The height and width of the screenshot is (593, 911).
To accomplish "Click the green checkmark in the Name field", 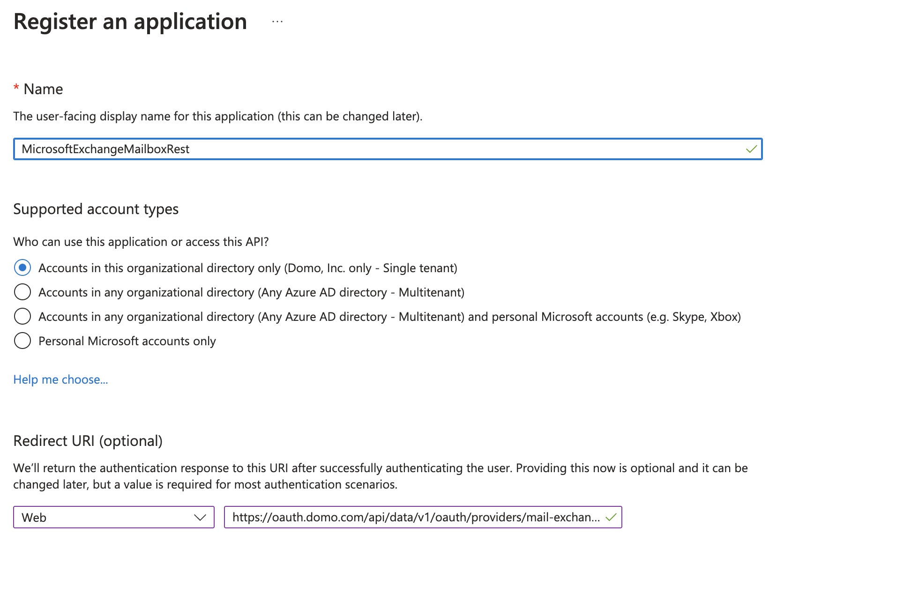I will pyautogui.click(x=751, y=149).
